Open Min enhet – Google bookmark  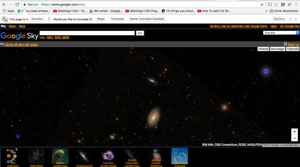(x=106, y=11)
